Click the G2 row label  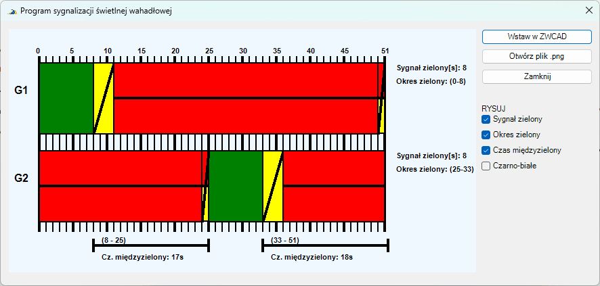point(21,178)
